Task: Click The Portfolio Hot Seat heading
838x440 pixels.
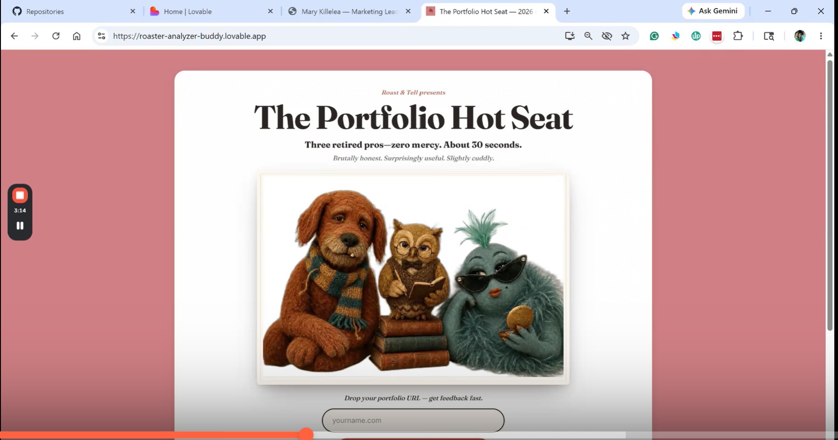Action: (x=413, y=118)
